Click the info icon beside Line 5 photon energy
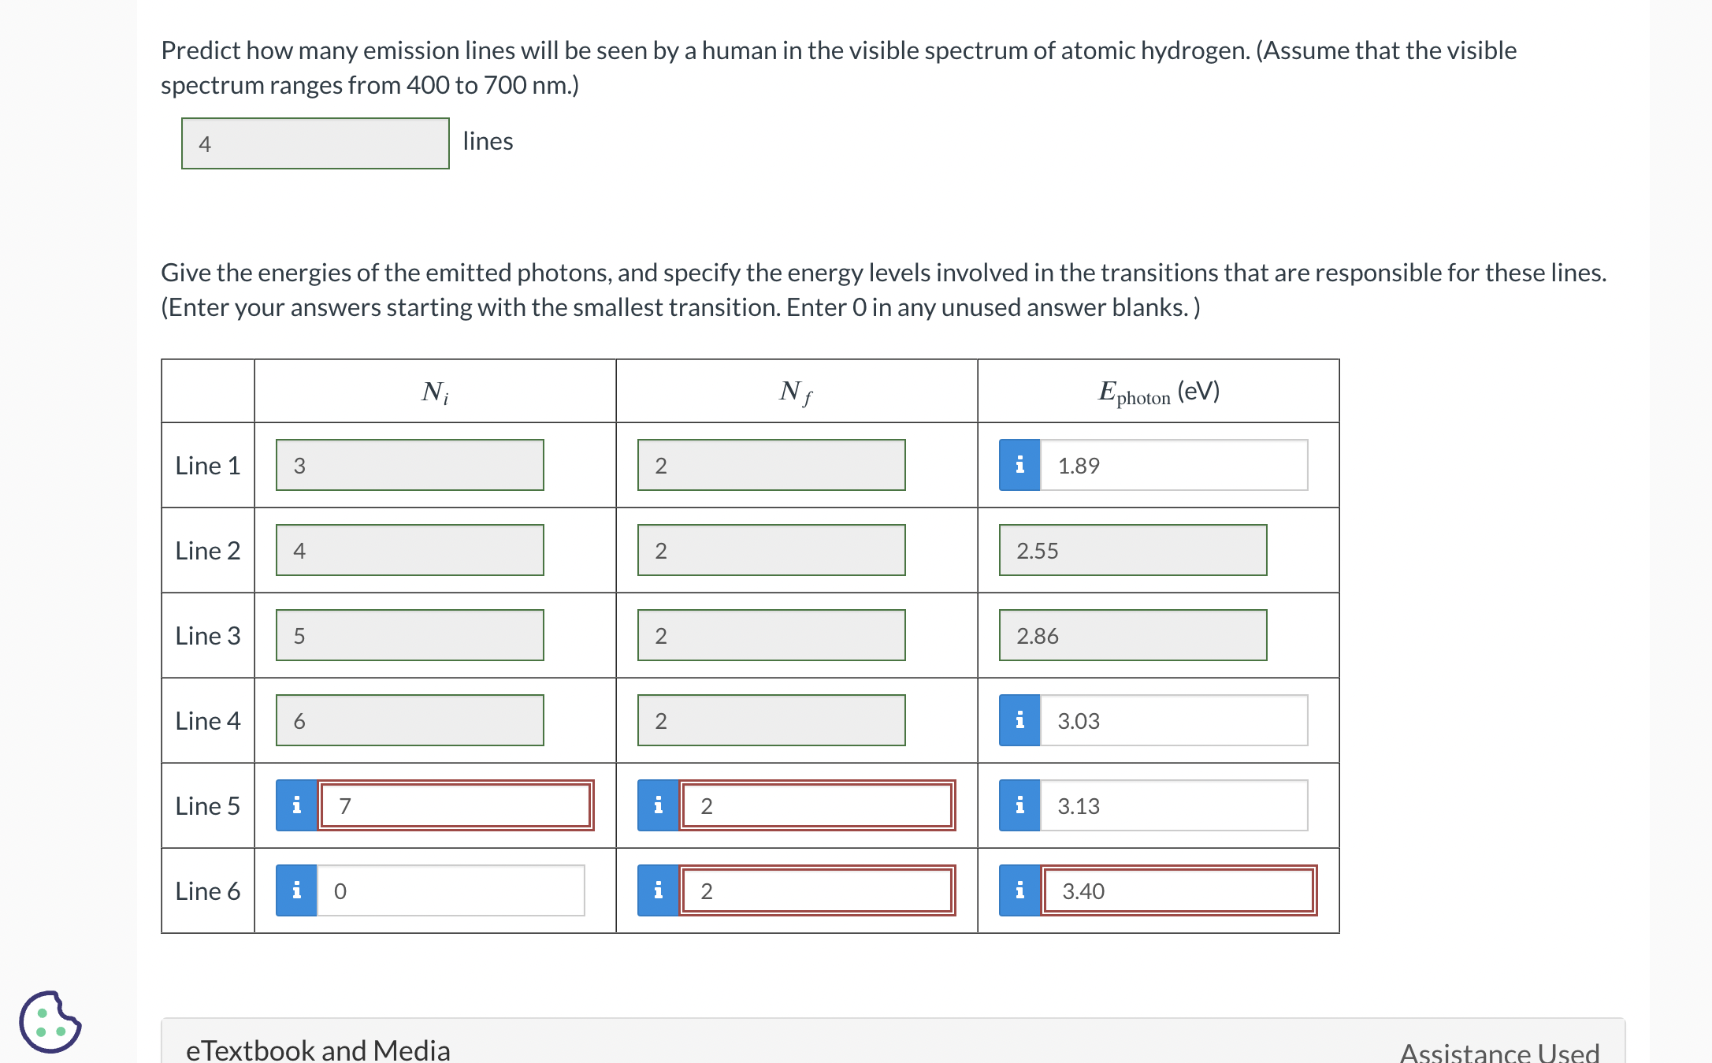1712x1063 pixels. (x=1020, y=805)
